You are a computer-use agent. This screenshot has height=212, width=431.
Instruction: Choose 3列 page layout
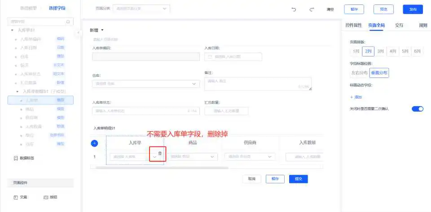(380, 51)
